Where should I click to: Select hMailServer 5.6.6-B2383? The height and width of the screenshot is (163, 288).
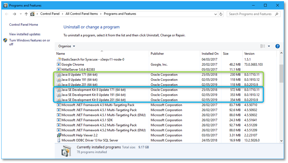tap(78, 70)
